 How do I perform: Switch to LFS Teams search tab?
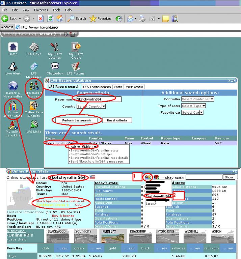coord(97,87)
